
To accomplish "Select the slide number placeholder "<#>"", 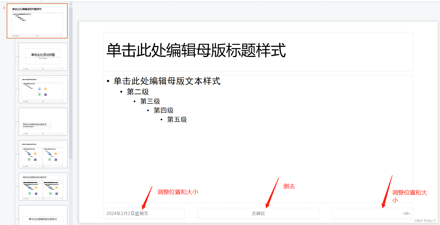I will (373, 213).
